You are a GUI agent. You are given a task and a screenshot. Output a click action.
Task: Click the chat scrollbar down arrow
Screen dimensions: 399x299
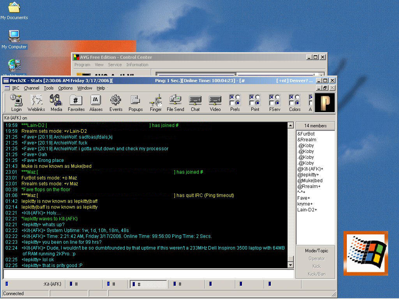click(x=290, y=265)
